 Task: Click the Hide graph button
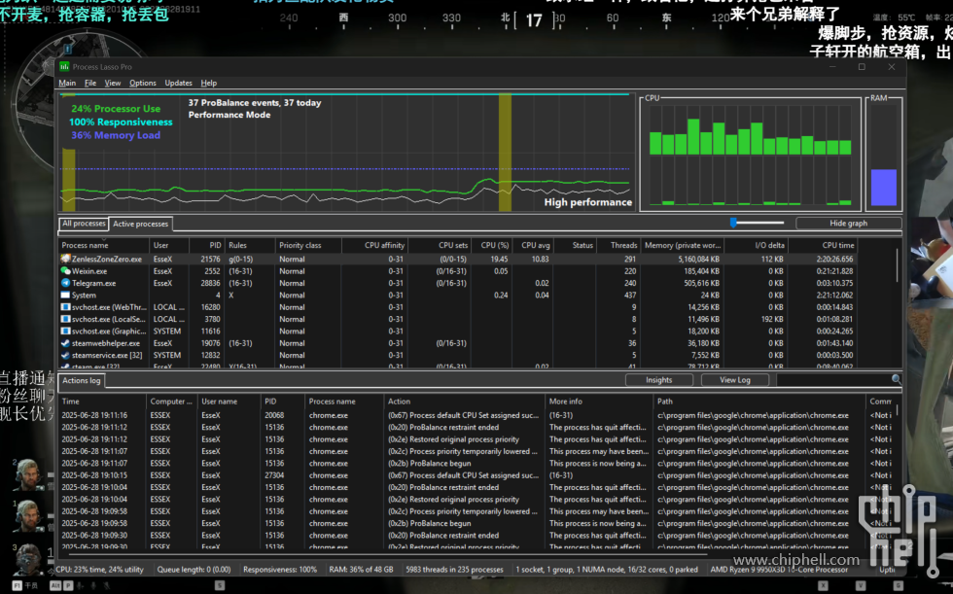[848, 224]
